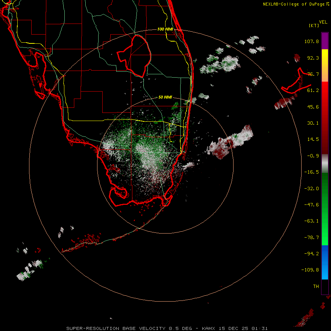
Task: Select the 61.2 velocity scale value
Action: click(x=313, y=90)
